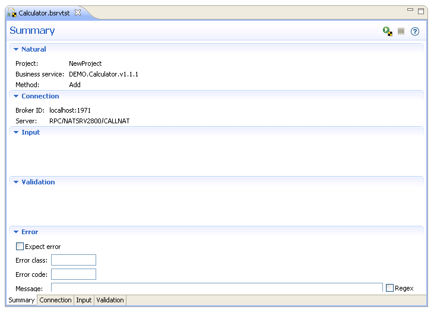Viewport: 434px width, 313px height.
Task: Tick the Regex checkbox
Action: [x=389, y=288]
